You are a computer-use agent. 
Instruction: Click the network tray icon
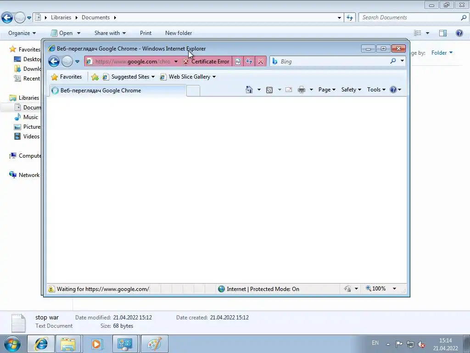pyautogui.click(x=410, y=344)
